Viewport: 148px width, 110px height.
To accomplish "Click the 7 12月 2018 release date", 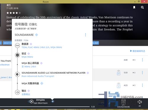I will pos(12,8).
